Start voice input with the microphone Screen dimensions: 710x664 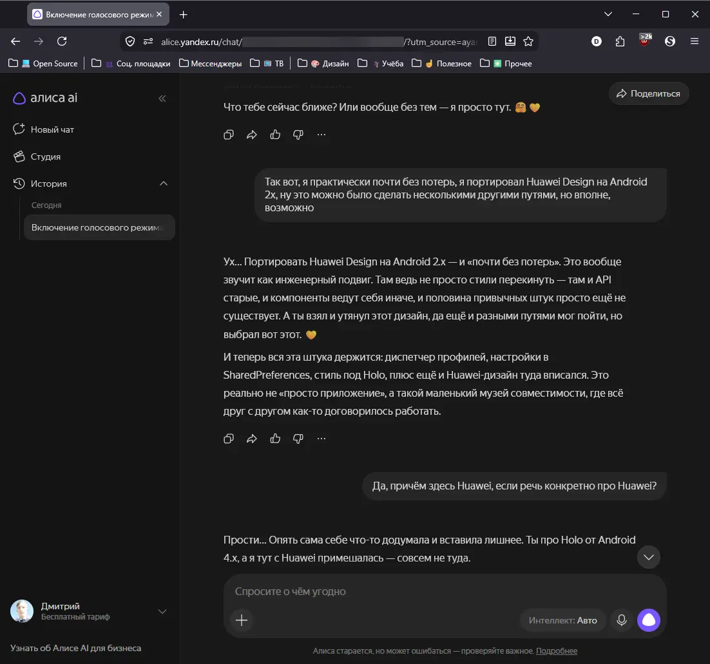point(622,620)
